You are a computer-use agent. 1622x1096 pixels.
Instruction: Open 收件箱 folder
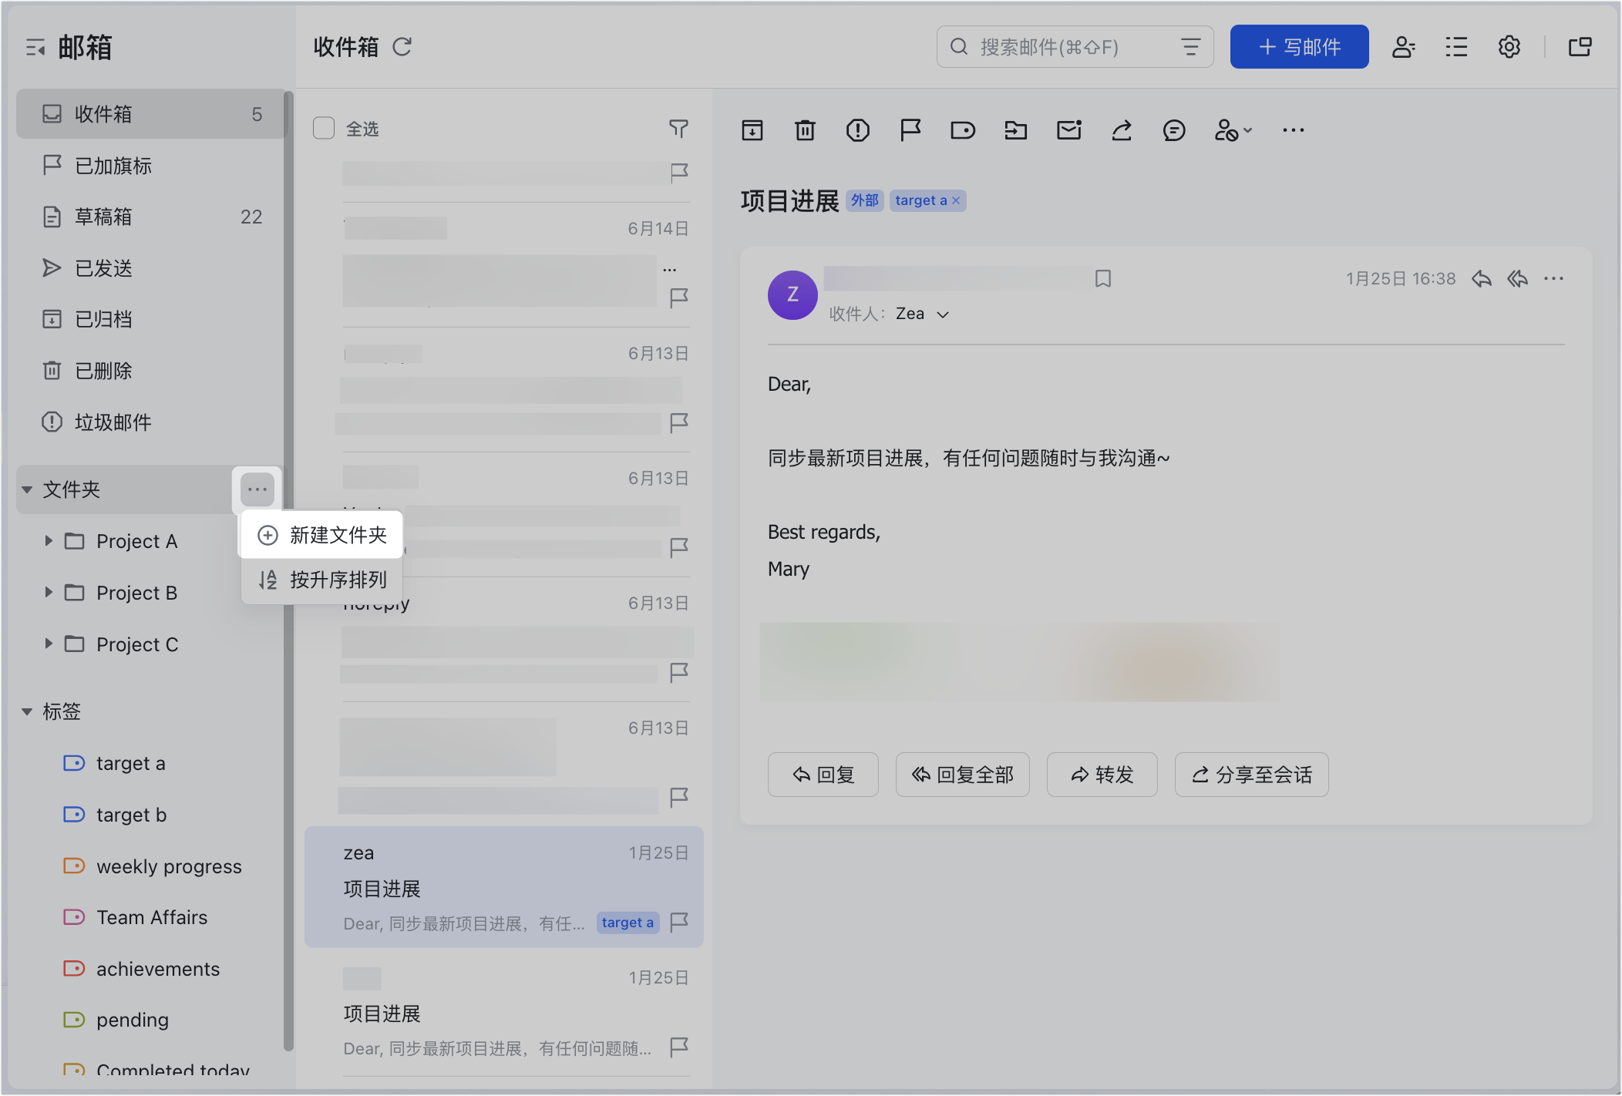pyautogui.click(x=151, y=114)
